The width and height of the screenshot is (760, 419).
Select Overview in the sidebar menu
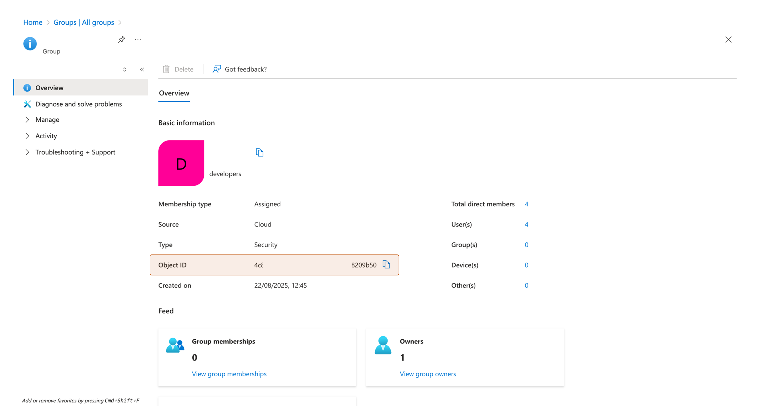[81, 87]
